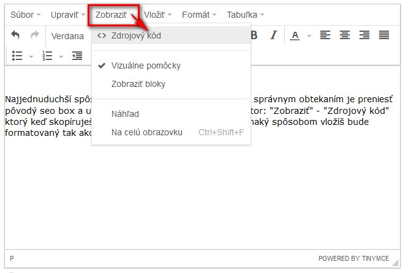
Task: Click the Redo arrow icon
Action: [35, 36]
